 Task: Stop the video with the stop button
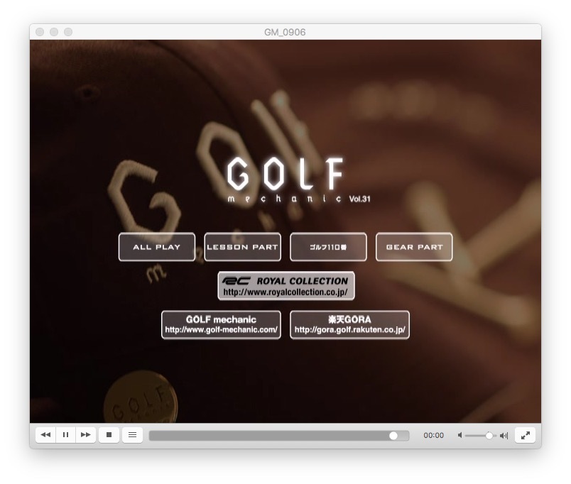point(109,435)
